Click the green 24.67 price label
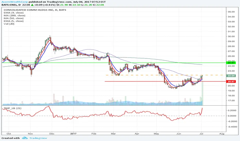Viewport: 240px width, 141px height. (x=231, y=63)
